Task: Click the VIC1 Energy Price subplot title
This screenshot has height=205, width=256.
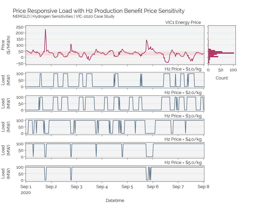Action: (183, 22)
